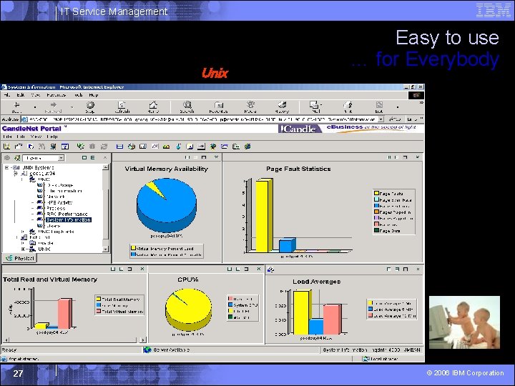Select the System Information tree item
Image resolution: width=515 pixels, height=386 pixels.
click(69, 220)
